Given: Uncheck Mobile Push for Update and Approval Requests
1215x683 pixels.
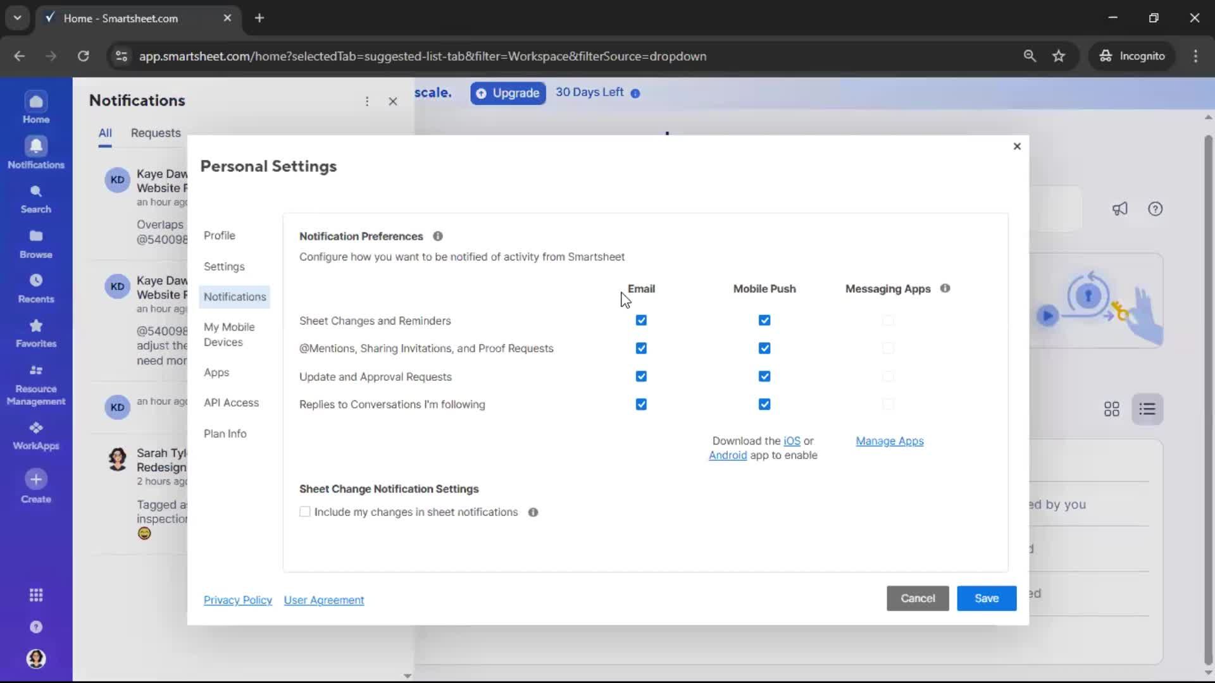Looking at the screenshot, I should (x=764, y=376).
